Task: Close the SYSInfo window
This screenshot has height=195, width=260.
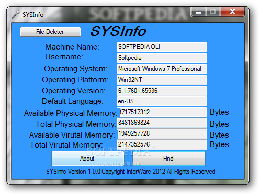Action: (x=232, y=12)
